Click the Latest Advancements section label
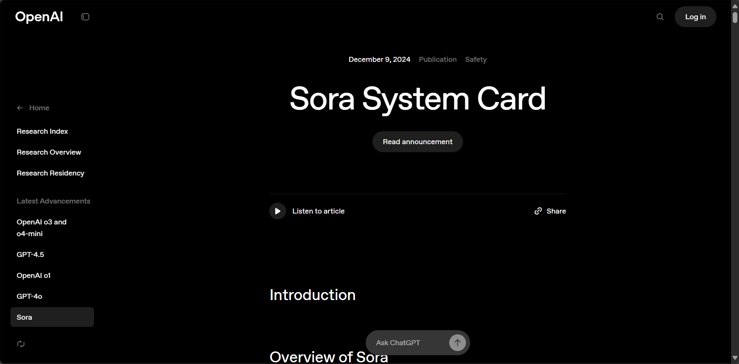The width and height of the screenshot is (739, 364). click(x=53, y=201)
